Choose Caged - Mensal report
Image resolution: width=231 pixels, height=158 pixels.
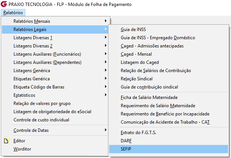click(x=169, y=54)
